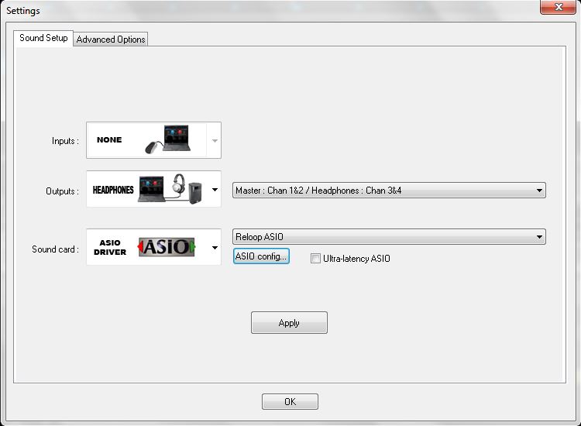Click the 'Outputs :' label
Viewport: 581px width, 426px height.
tap(62, 191)
